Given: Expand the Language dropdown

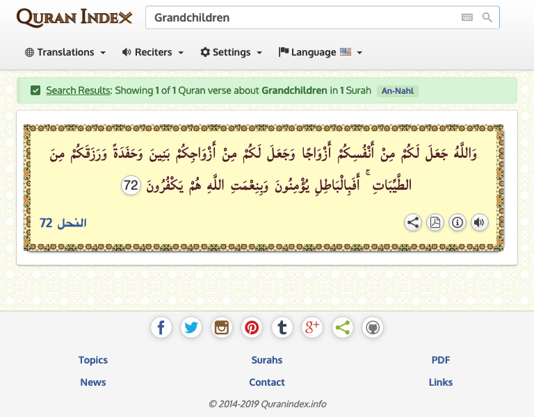Looking at the screenshot, I should click(x=321, y=52).
